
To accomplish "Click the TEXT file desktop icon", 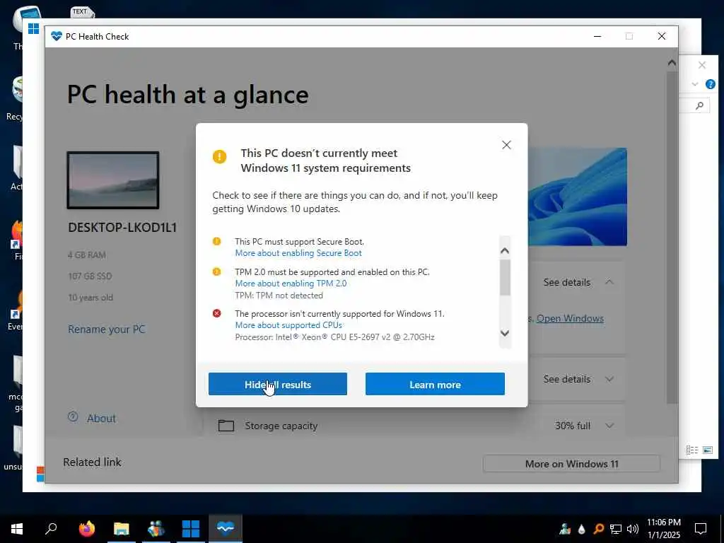I will point(81,11).
